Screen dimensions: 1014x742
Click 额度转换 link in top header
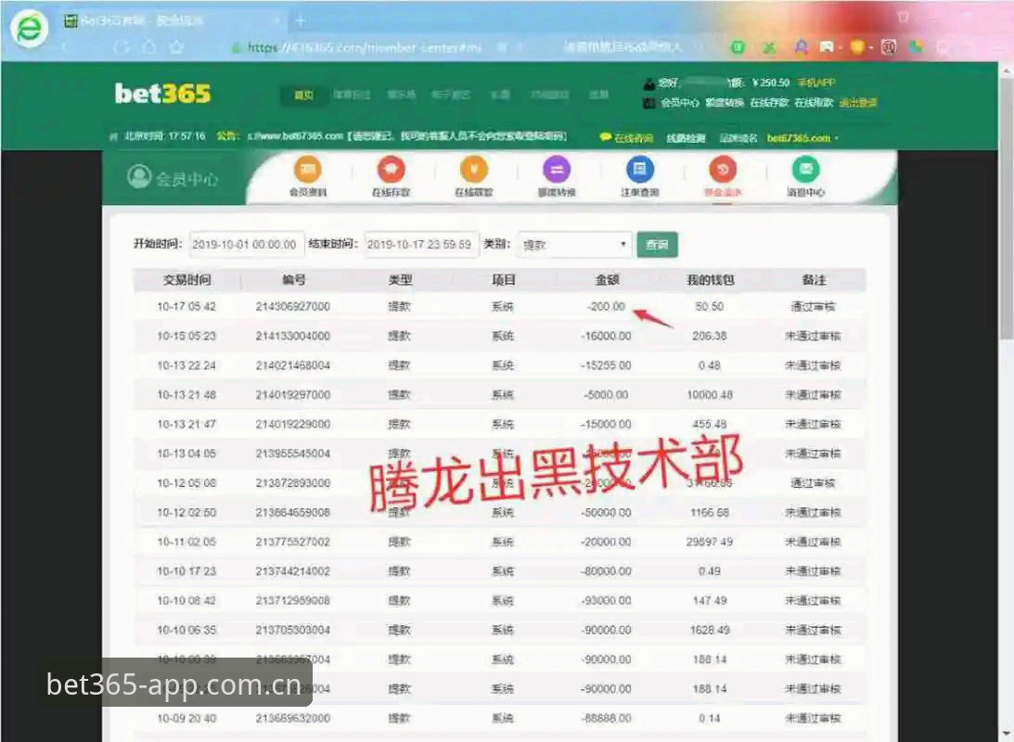click(x=725, y=103)
